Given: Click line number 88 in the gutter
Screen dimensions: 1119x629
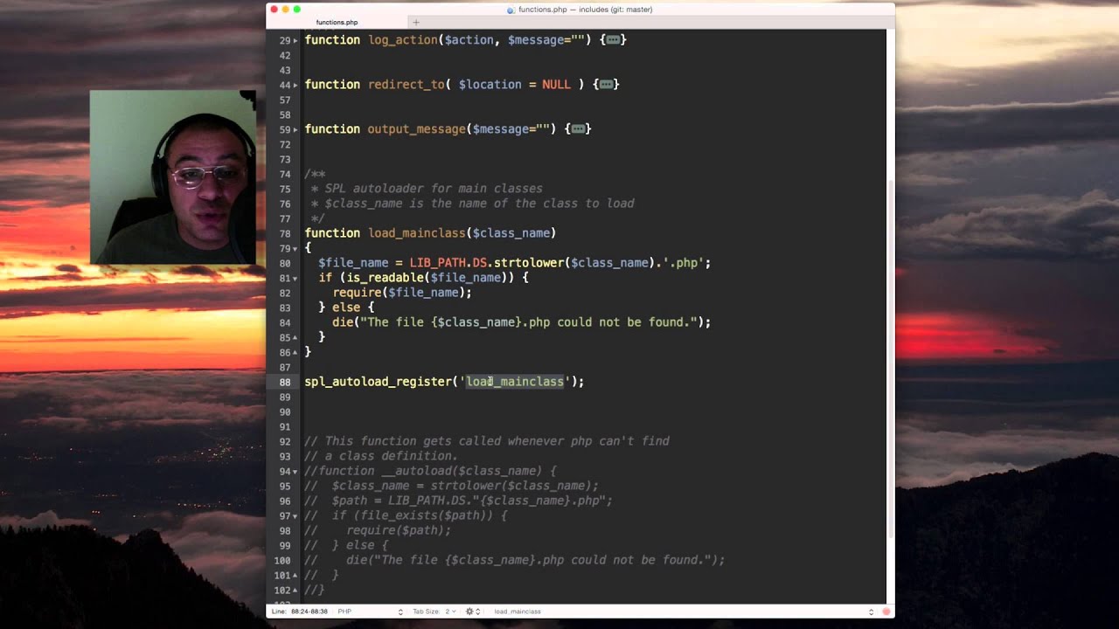Looking at the screenshot, I should [285, 382].
